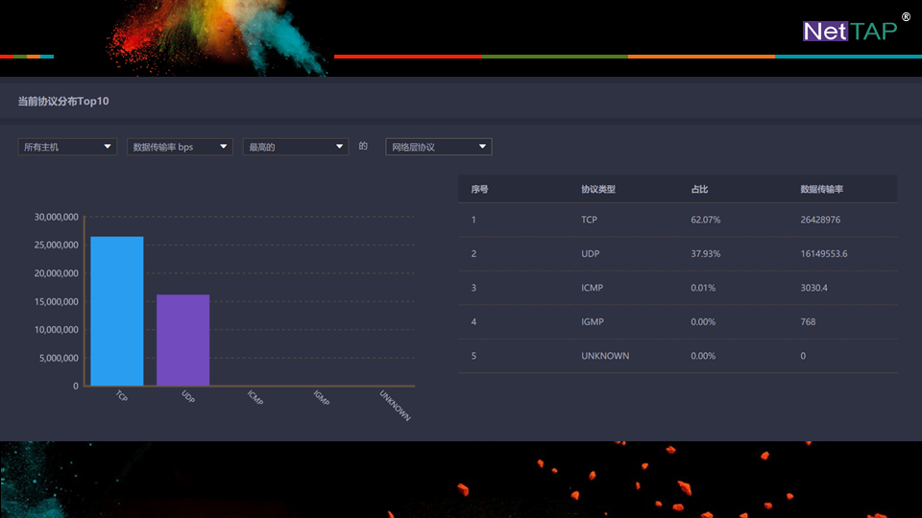
Task: Click the 占比 column header
Action: click(699, 189)
